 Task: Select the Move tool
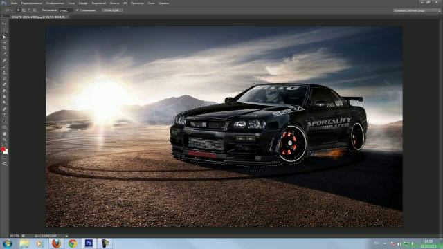coord(4,24)
